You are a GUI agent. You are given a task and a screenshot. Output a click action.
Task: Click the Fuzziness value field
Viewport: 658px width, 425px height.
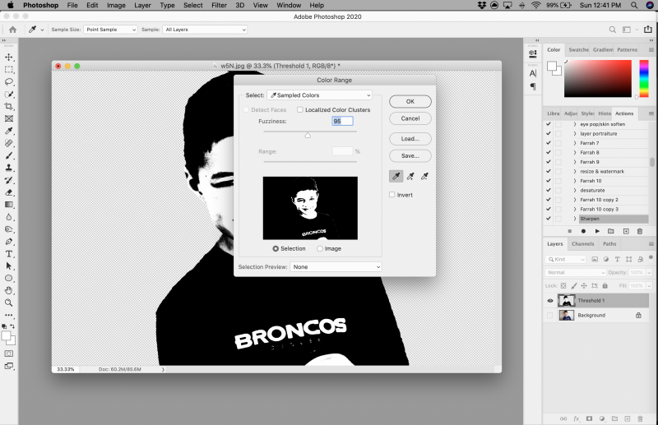click(x=342, y=121)
